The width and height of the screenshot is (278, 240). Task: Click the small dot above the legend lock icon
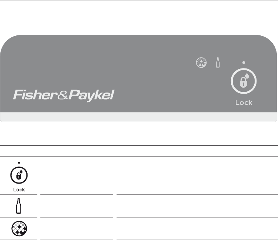coord(19,163)
